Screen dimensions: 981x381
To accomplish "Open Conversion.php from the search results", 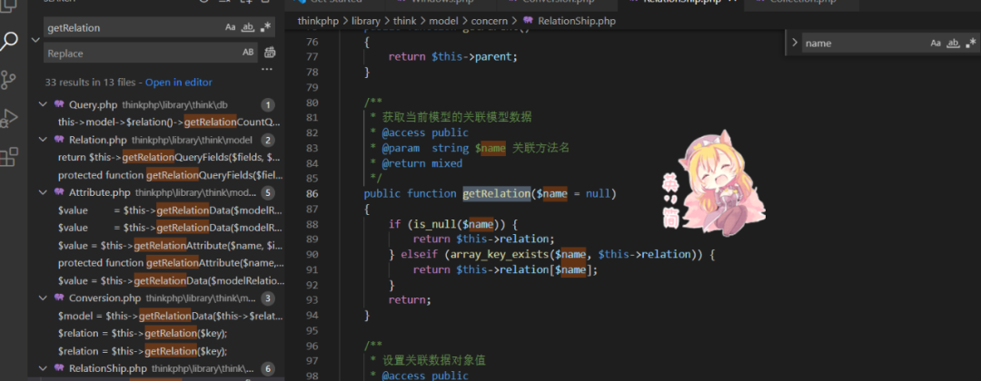I will 105,298.
